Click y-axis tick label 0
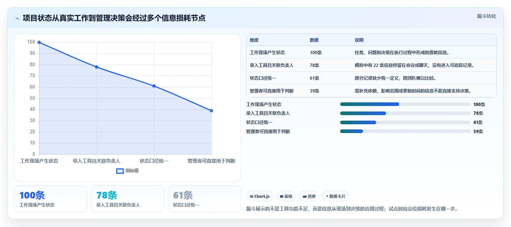 34,154
